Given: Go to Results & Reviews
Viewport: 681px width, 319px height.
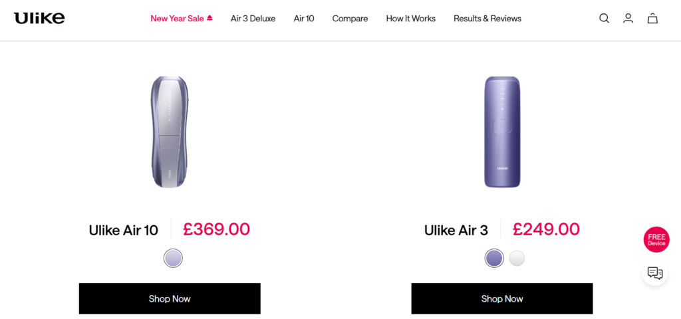Looking at the screenshot, I should coord(487,19).
